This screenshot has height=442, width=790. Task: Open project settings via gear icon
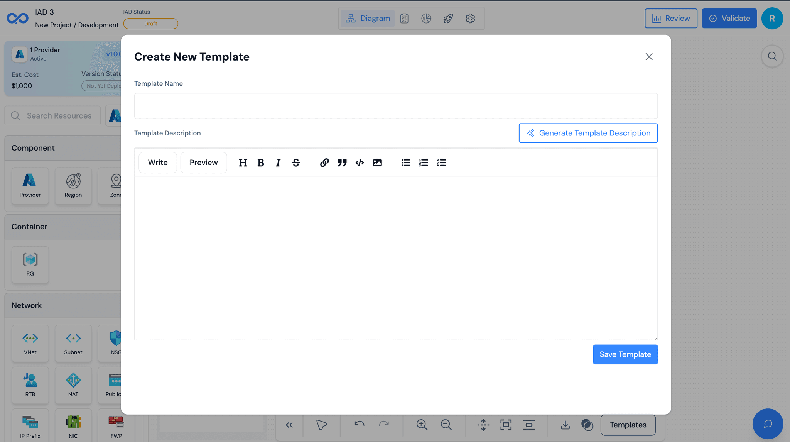coord(470,18)
